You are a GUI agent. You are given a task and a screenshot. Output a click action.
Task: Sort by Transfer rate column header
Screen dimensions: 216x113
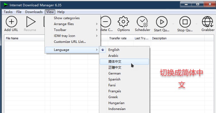click(120, 38)
